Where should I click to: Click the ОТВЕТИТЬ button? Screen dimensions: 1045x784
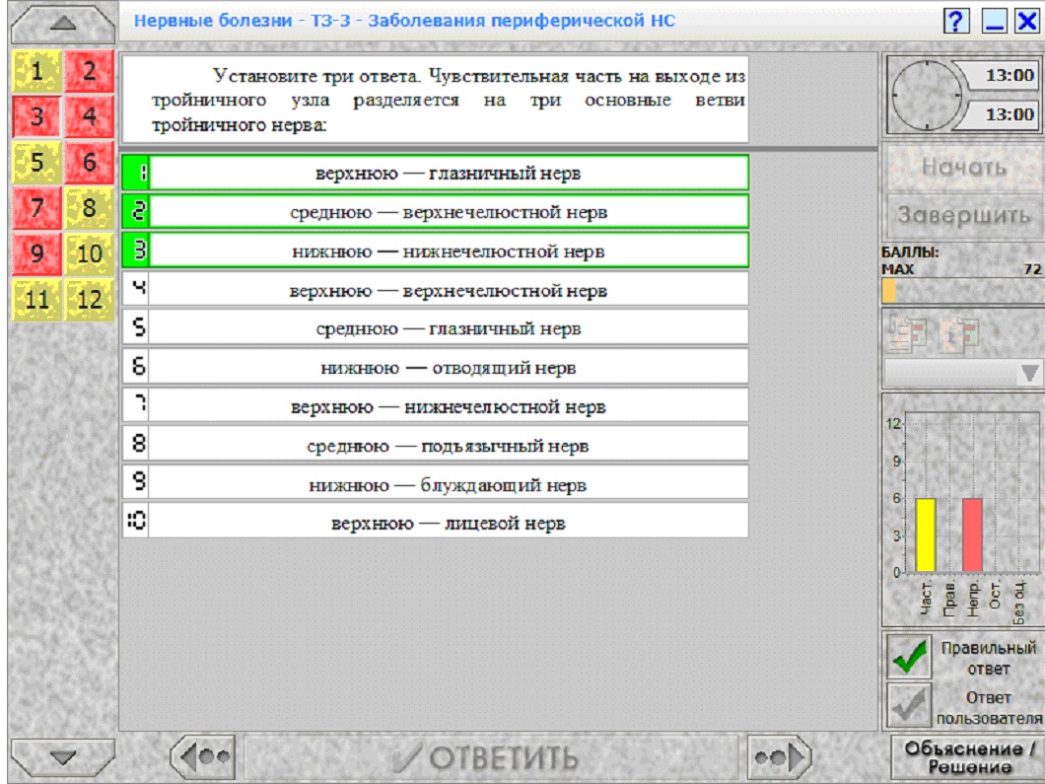(x=492, y=757)
